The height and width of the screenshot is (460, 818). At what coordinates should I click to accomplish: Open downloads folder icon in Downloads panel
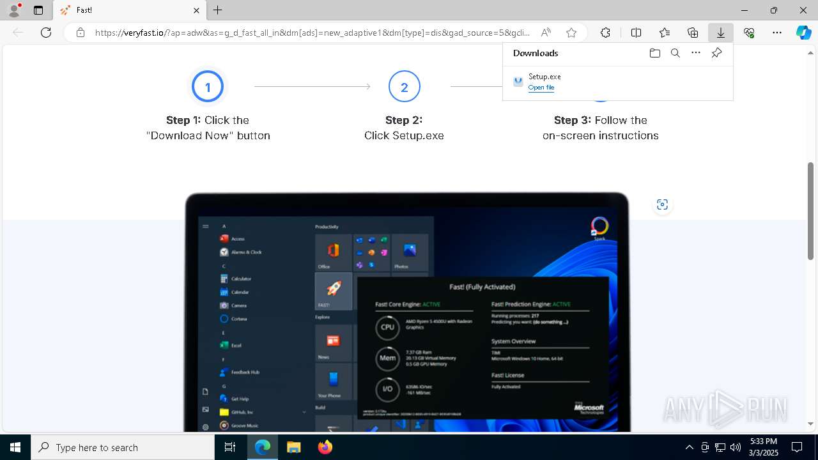[x=655, y=53]
